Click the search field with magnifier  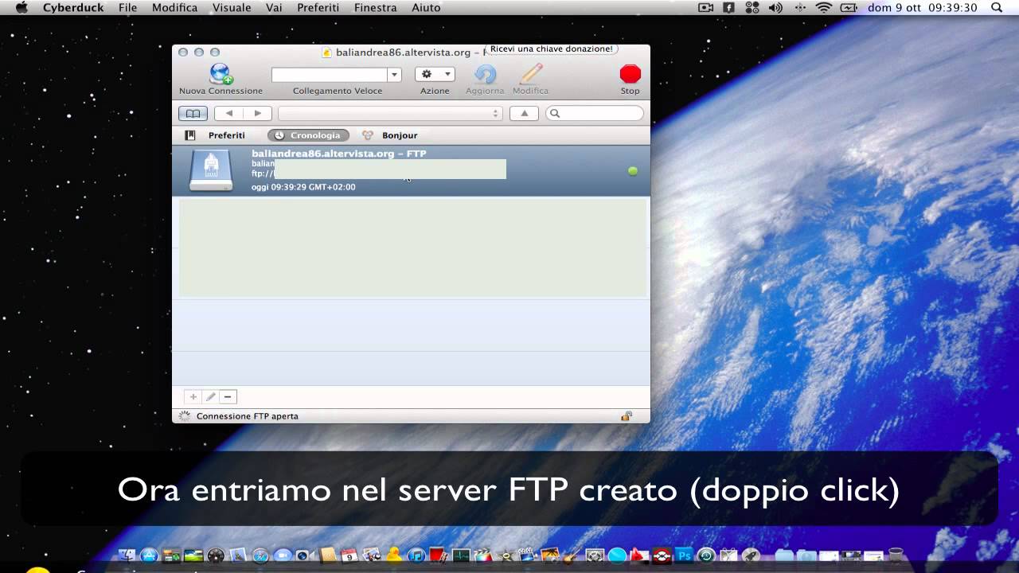595,114
